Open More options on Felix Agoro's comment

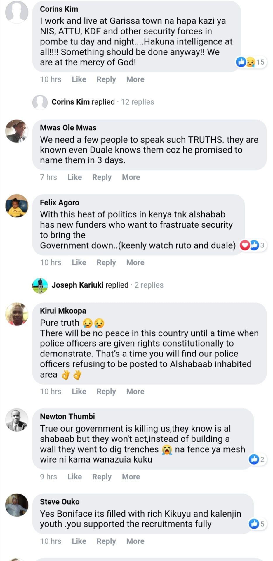point(135,262)
